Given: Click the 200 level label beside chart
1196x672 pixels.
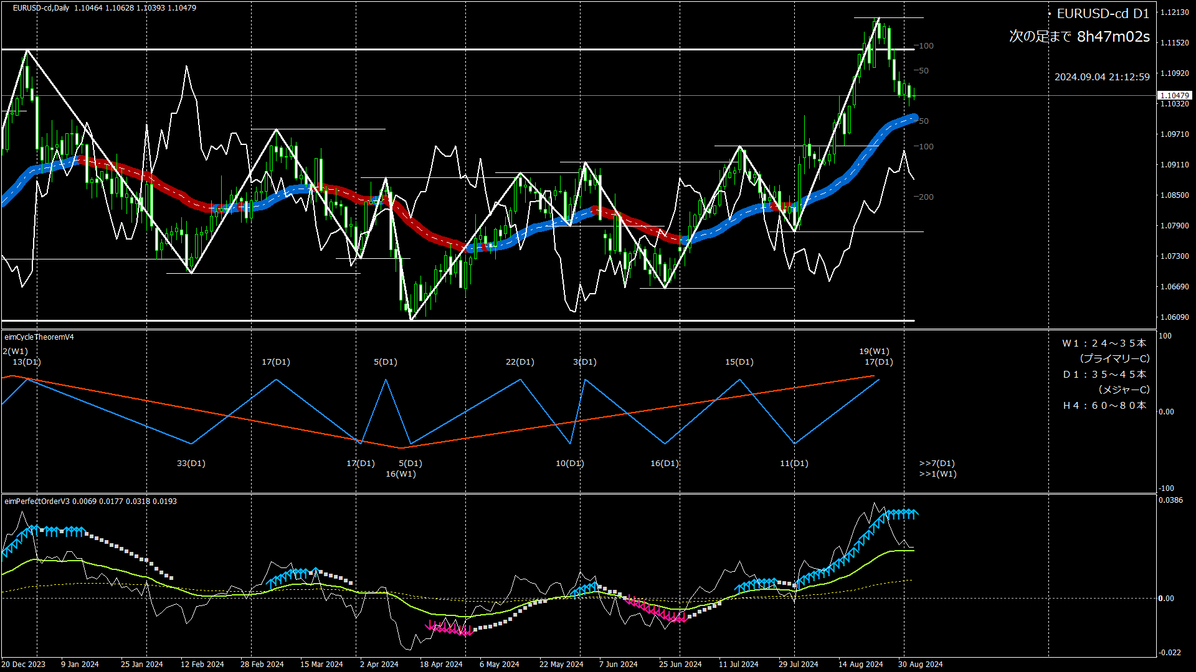Looking at the screenshot, I should pyautogui.click(x=925, y=197).
